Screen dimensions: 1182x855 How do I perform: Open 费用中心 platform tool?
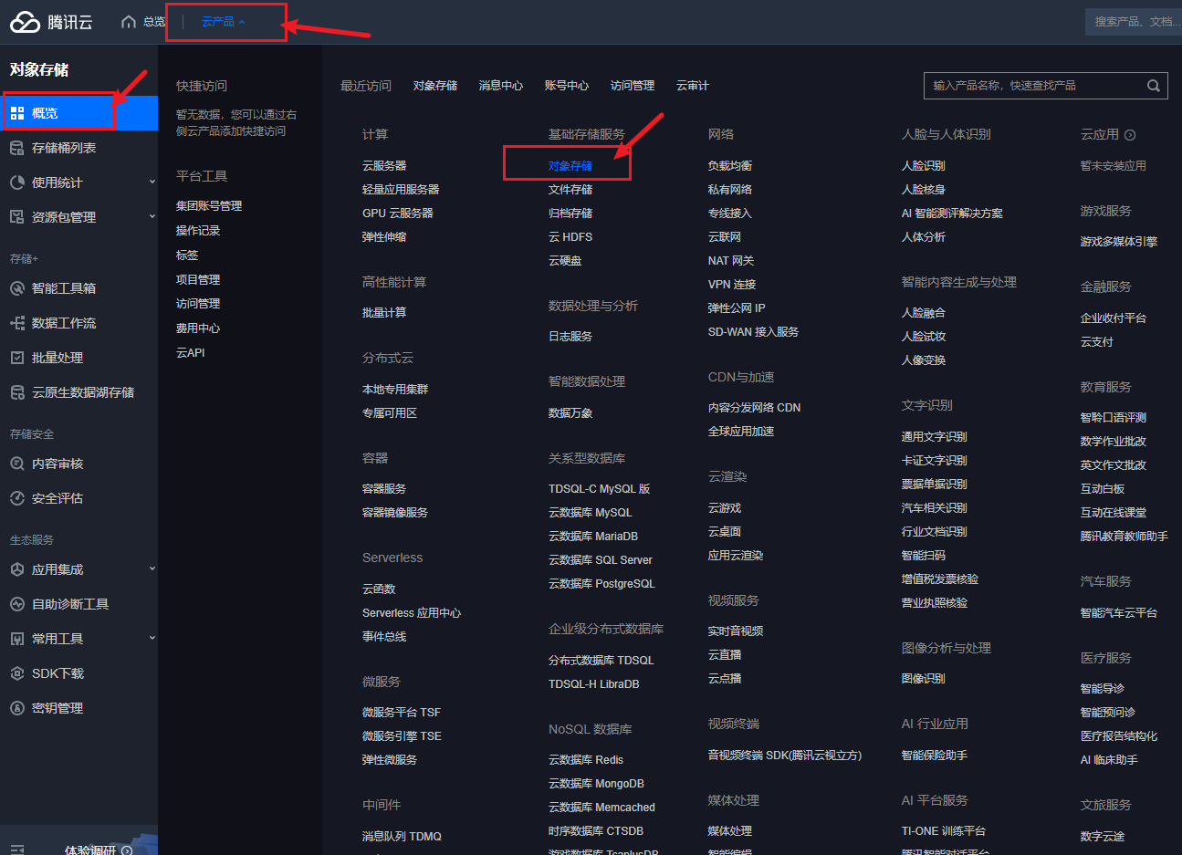pos(198,328)
